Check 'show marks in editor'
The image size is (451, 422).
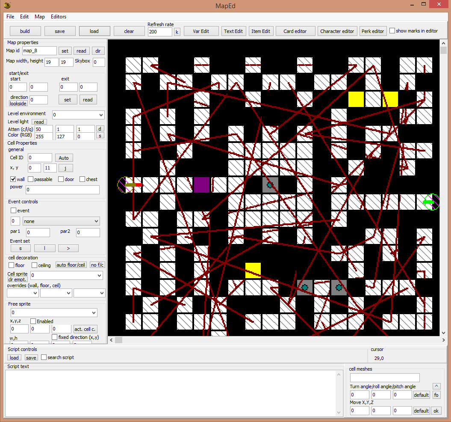coord(392,30)
